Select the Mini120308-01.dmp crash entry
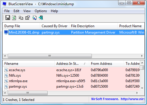The height and width of the screenshot is (105, 147). [x=24, y=32]
